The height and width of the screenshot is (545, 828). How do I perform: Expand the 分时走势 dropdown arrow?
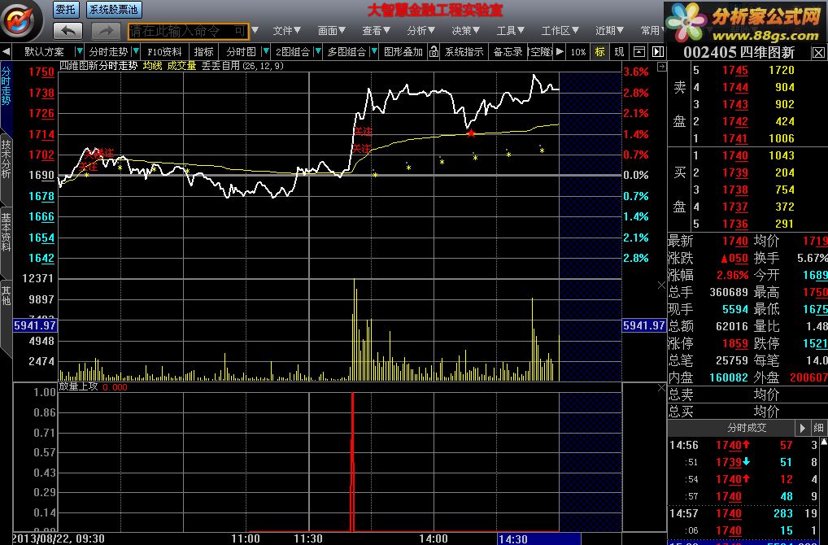pos(136,52)
